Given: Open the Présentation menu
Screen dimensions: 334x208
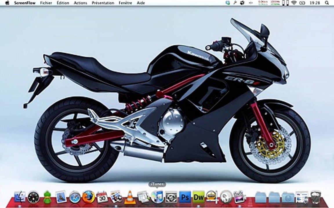Looking at the screenshot, I should coord(103,3).
